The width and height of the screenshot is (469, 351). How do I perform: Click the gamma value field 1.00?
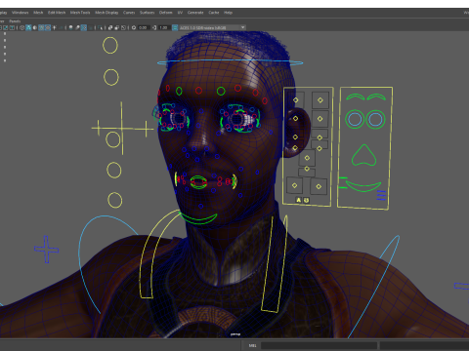(x=164, y=27)
